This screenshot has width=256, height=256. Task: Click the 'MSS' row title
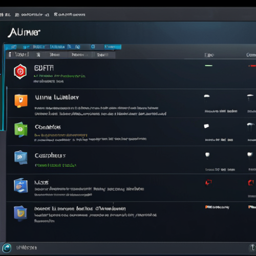coord(41,183)
